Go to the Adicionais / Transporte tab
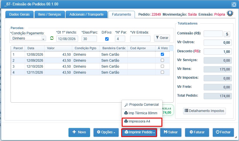 [x=86, y=14]
